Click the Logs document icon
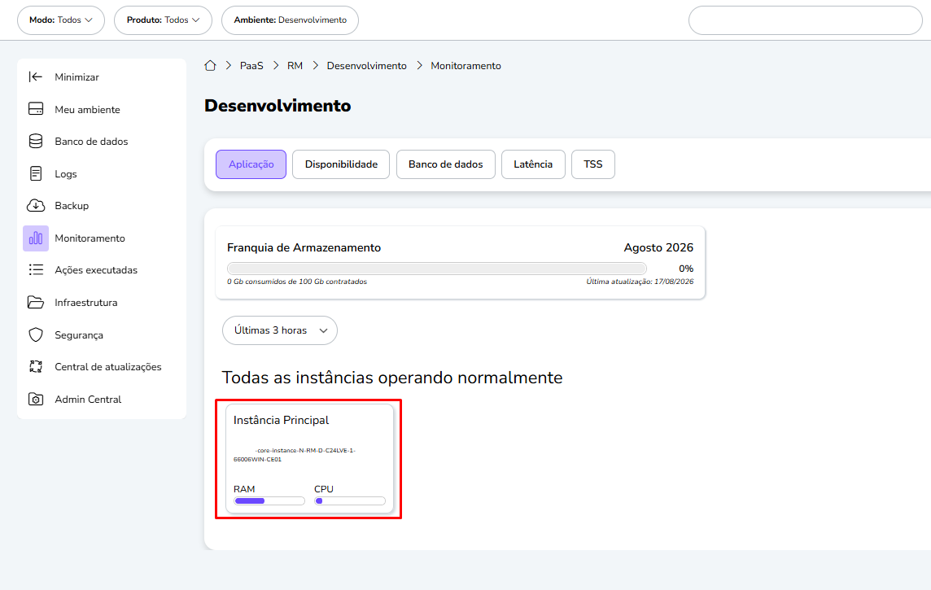 click(x=36, y=174)
